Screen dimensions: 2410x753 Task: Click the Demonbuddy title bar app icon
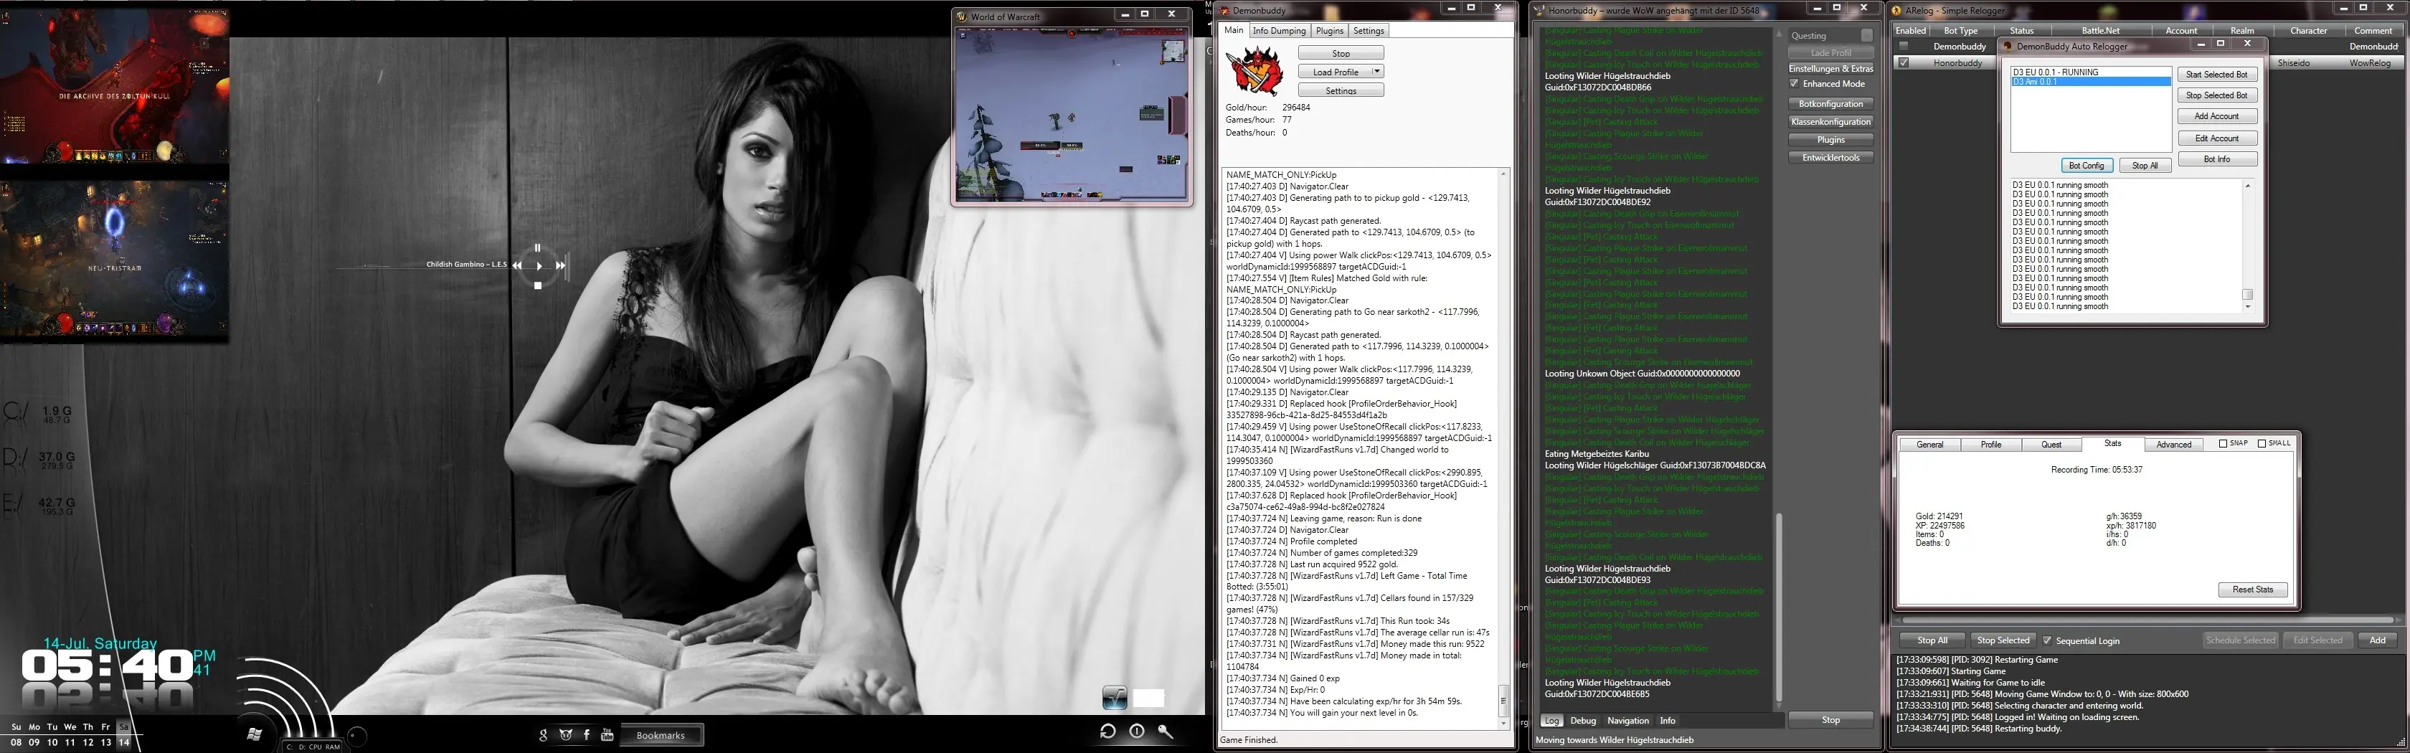coord(1224,10)
